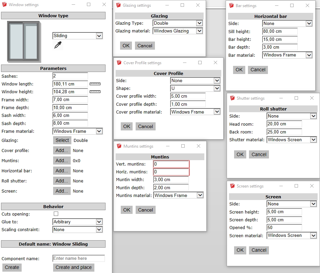Click the ruler icon beside Window length
This screenshot has height=273, width=320.
point(95,84)
